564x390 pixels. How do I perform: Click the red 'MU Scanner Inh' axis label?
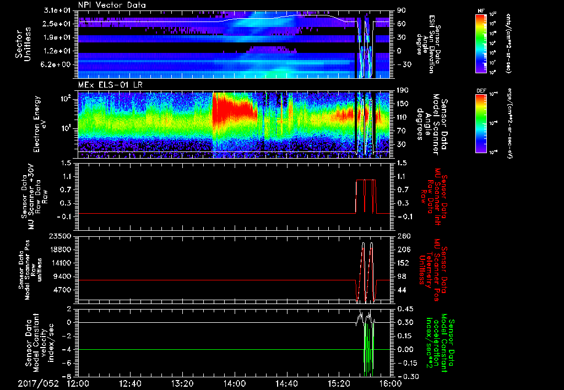click(x=438, y=197)
